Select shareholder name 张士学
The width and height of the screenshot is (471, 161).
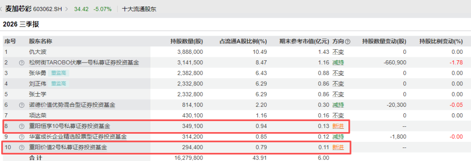[38, 95]
